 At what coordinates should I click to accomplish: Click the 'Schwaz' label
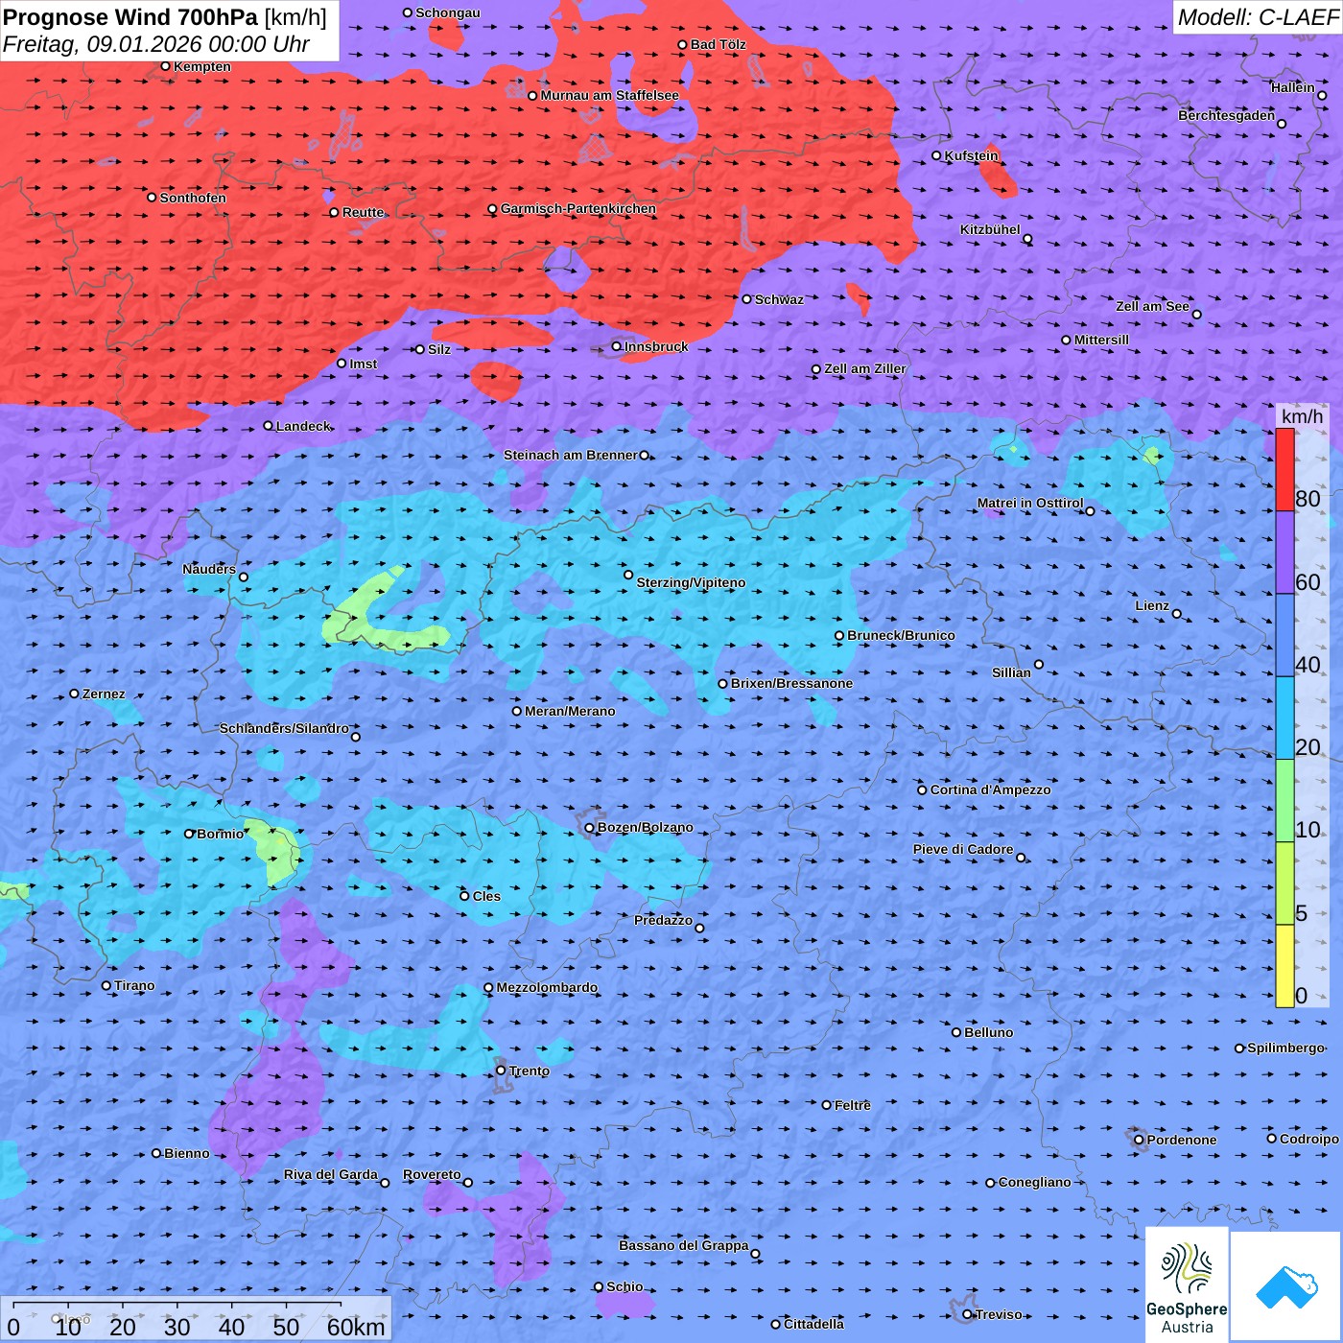coord(779,299)
